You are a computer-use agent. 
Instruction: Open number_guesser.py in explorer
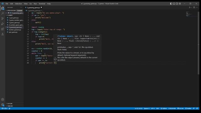[14, 30]
